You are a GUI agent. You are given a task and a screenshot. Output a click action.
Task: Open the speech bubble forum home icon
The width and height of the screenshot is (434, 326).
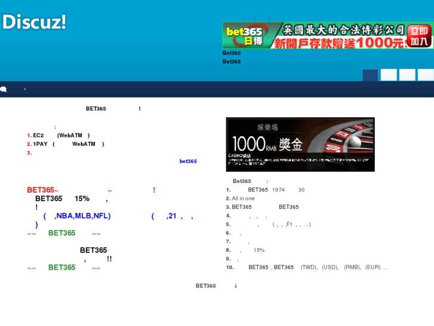pyautogui.click(x=4, y=89)
